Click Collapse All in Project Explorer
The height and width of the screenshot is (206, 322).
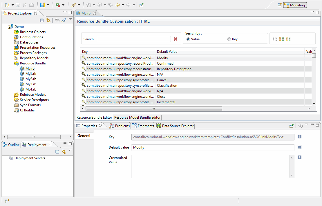tap(42, 20)
